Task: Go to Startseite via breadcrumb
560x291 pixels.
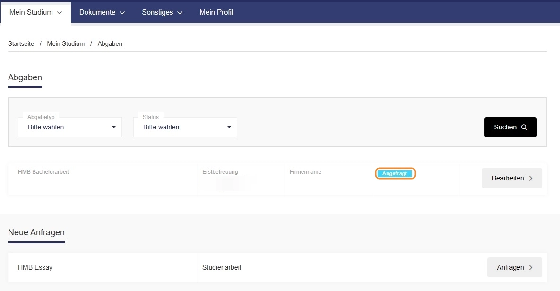Action: coord(21,43)
